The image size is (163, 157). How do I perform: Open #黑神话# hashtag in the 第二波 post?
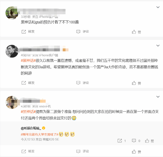click(28, 112)
